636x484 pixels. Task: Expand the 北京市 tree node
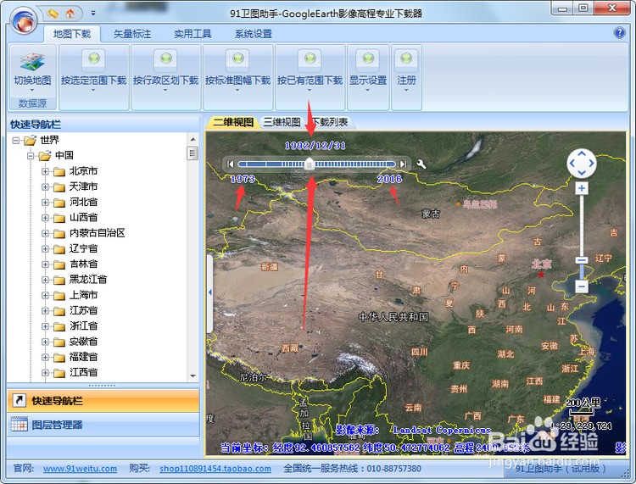(x=45, y=171)
